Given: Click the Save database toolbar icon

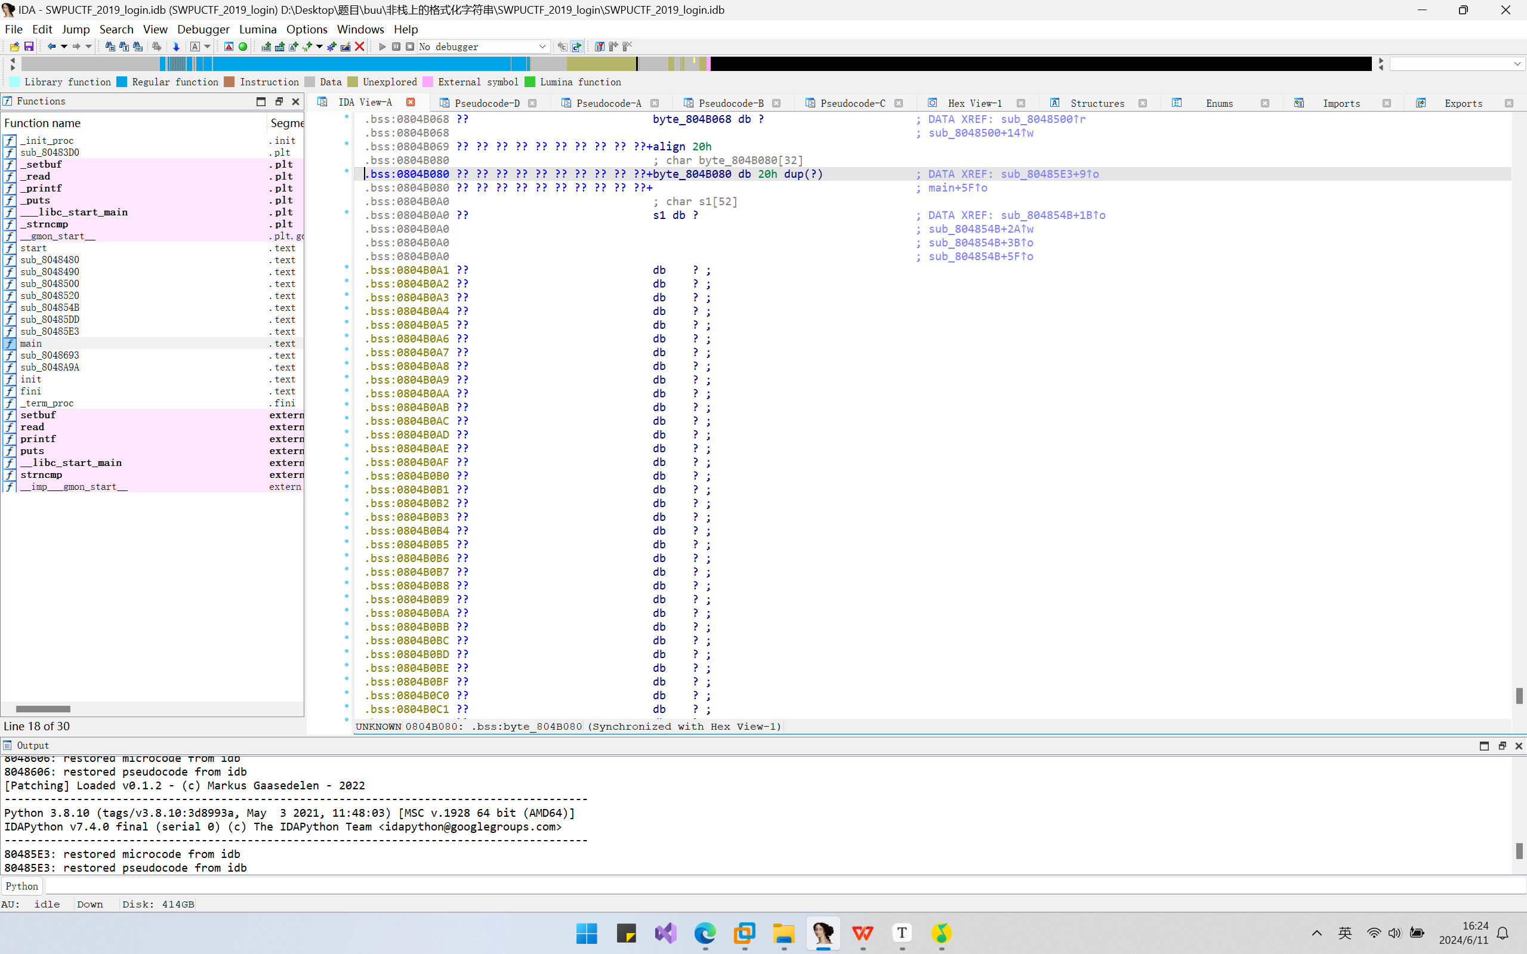Looking at the screenshot, I should [29, 47].
